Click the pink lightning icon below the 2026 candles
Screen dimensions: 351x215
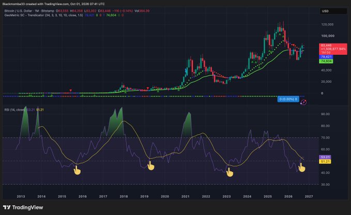point(303,102)
